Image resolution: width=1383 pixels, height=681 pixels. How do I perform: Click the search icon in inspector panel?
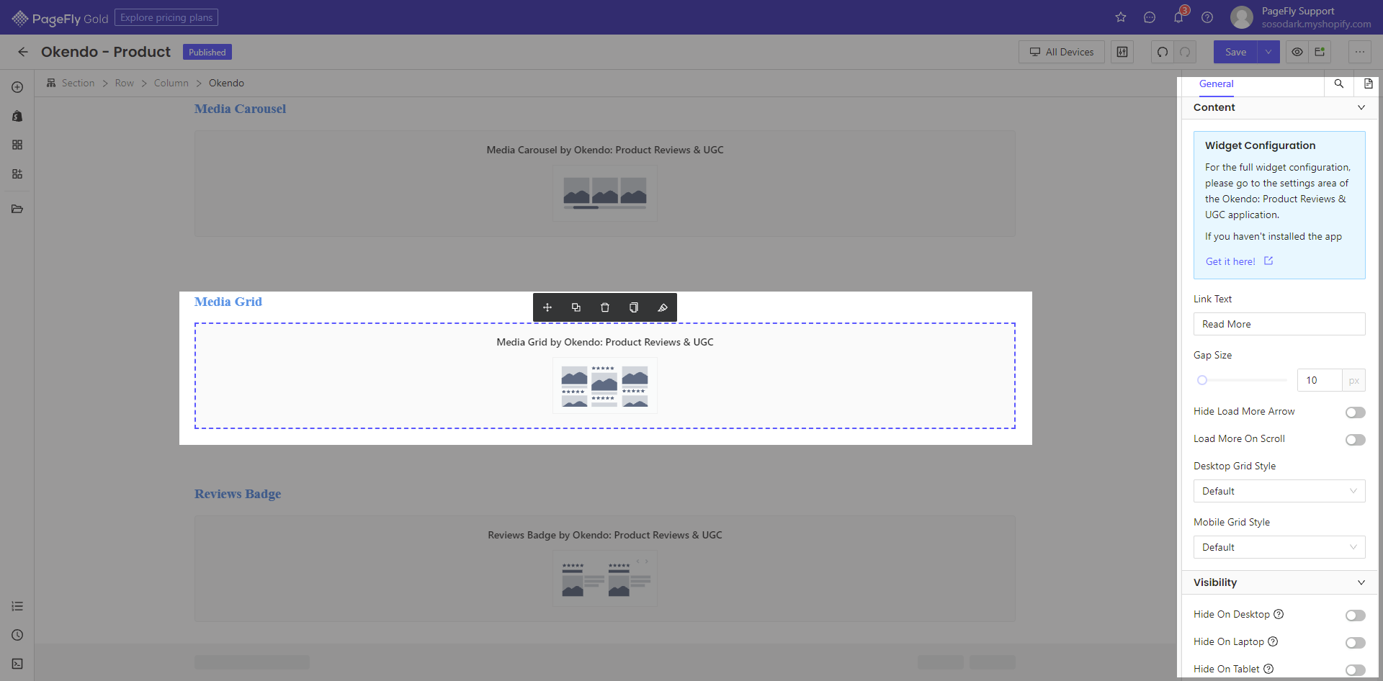[1339, 84]
